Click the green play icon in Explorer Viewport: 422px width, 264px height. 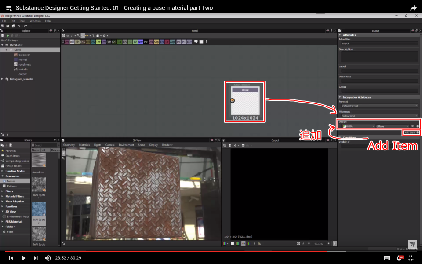8,36
